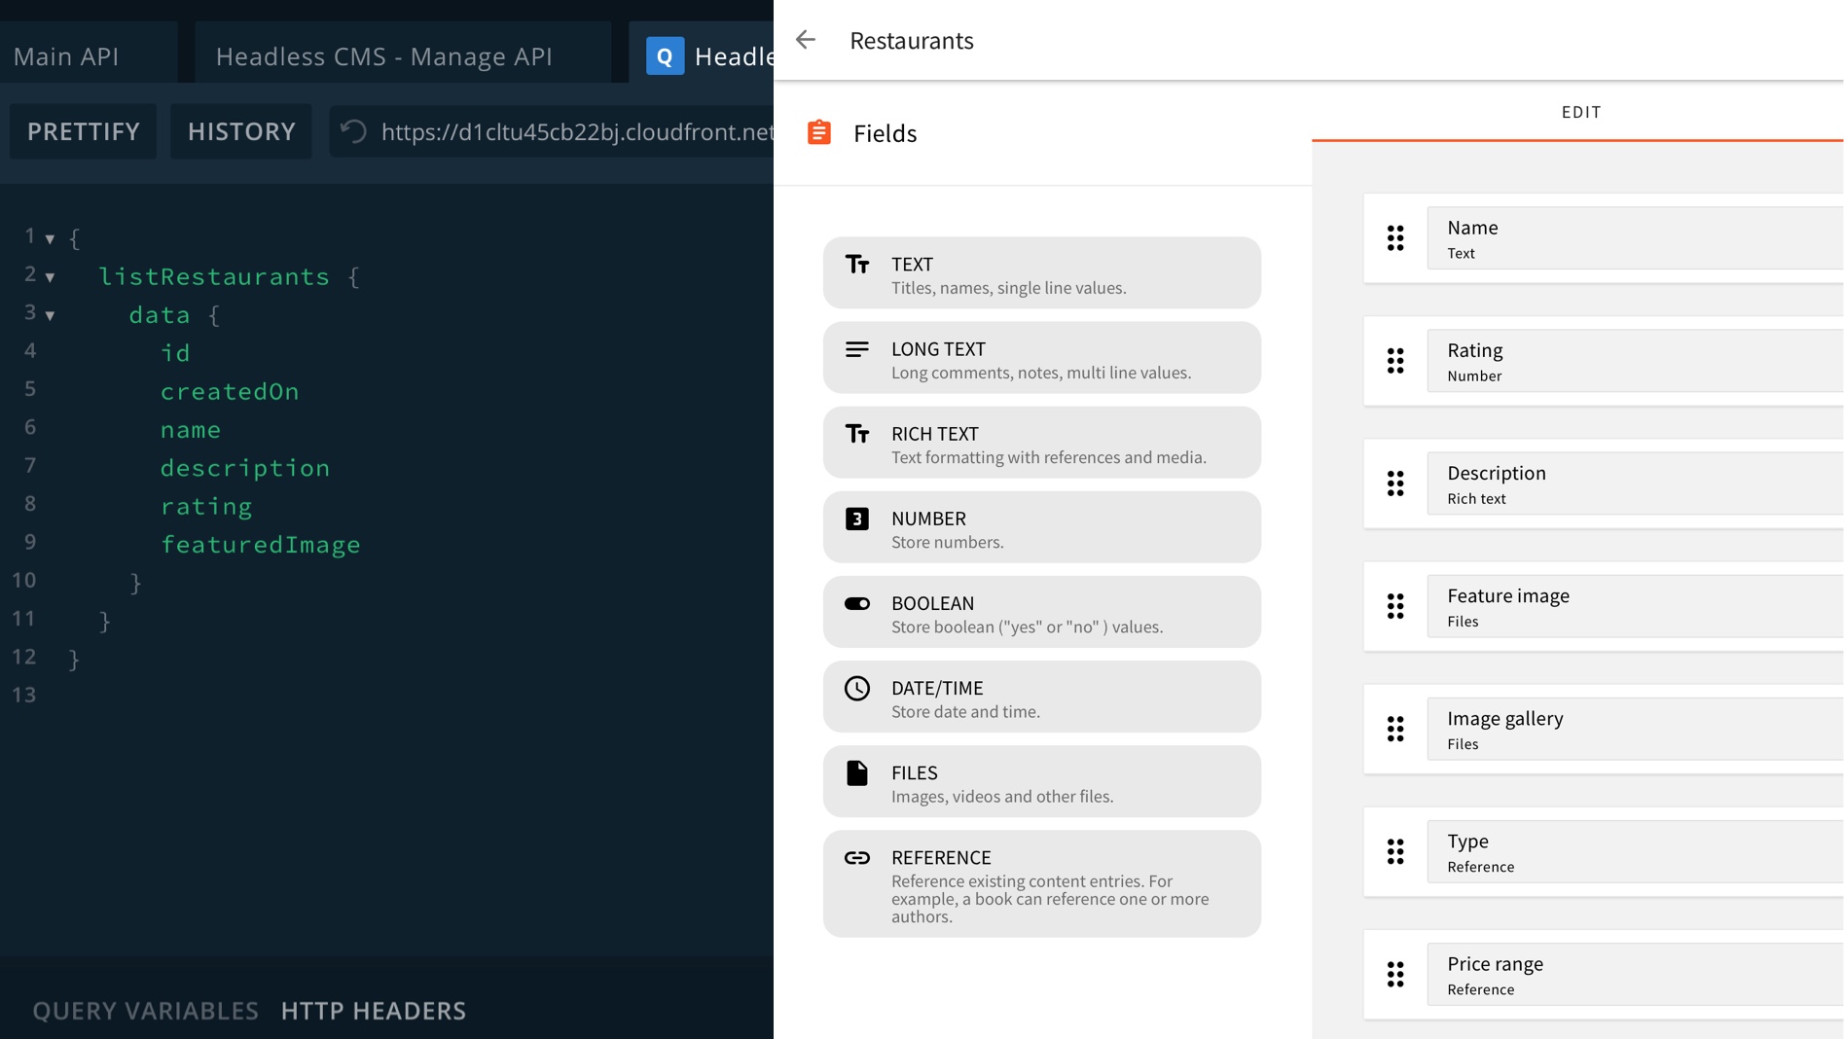Select the NUMBER field type icon

[857, 519]
